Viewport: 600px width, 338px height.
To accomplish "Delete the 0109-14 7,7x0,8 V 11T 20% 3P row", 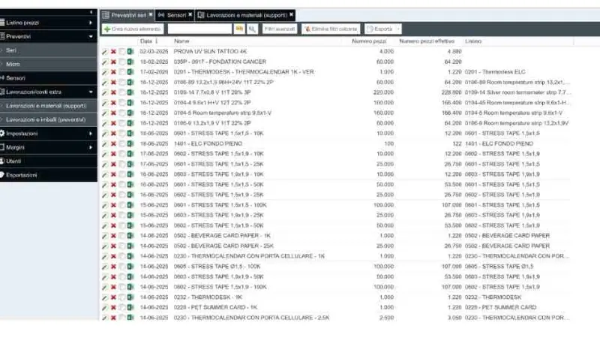I will tap(113, 92).
